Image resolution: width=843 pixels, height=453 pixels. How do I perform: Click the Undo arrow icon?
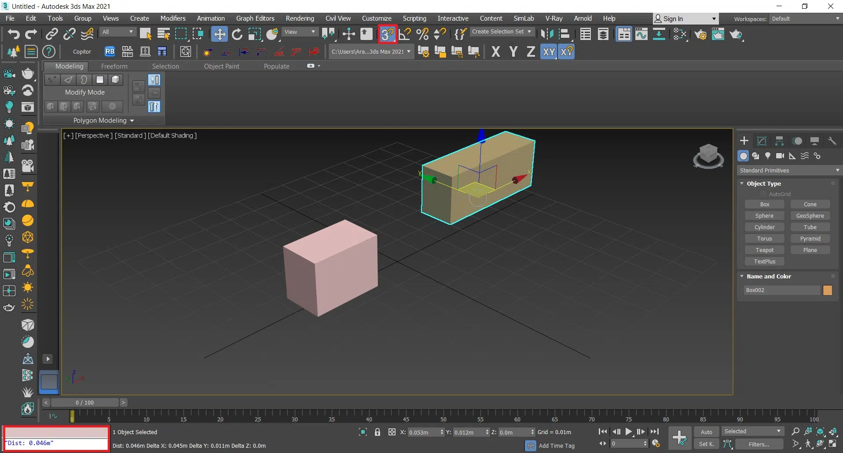click(13, 34)
